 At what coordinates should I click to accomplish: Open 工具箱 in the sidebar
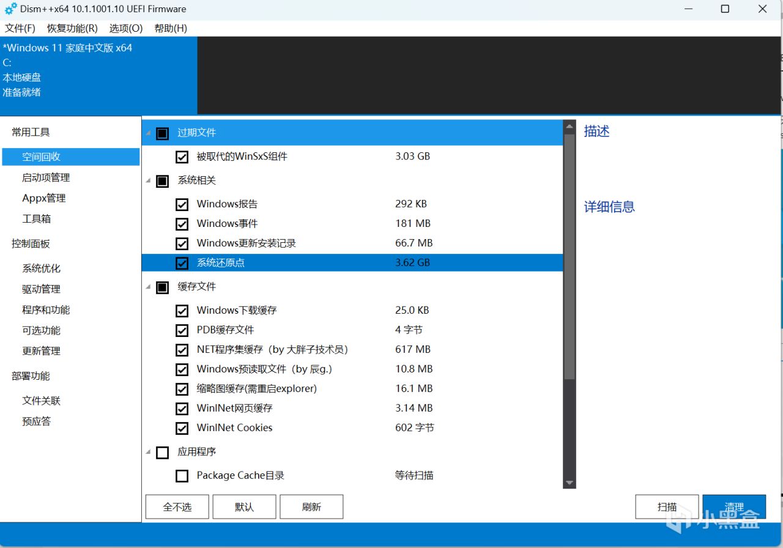37,219
